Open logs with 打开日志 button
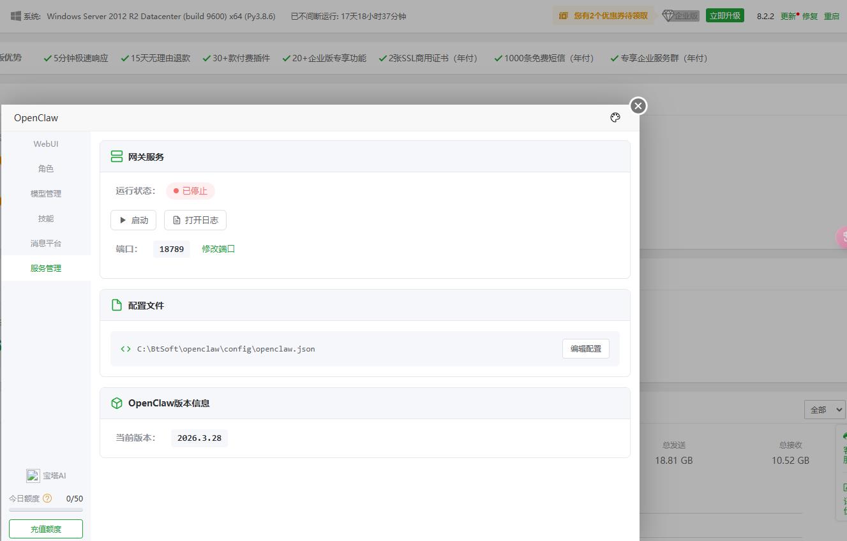The height and width of the screenshot is (541, 847). 195,220
